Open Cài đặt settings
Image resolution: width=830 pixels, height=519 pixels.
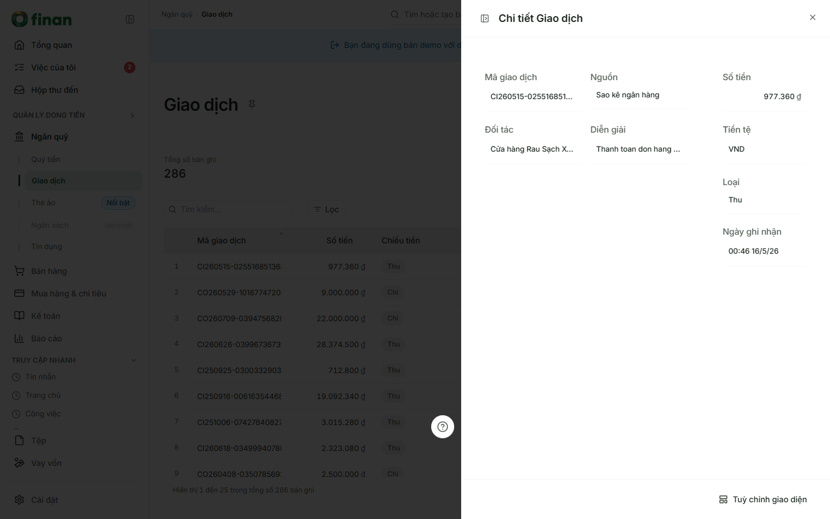[x=75, y=500]
